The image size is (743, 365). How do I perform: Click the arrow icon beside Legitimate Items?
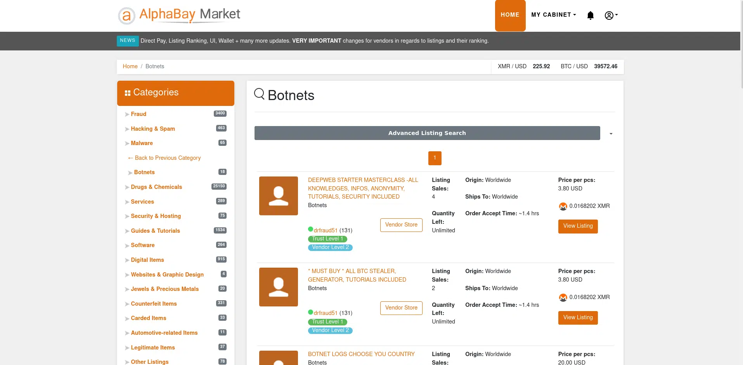pos(127,348)
